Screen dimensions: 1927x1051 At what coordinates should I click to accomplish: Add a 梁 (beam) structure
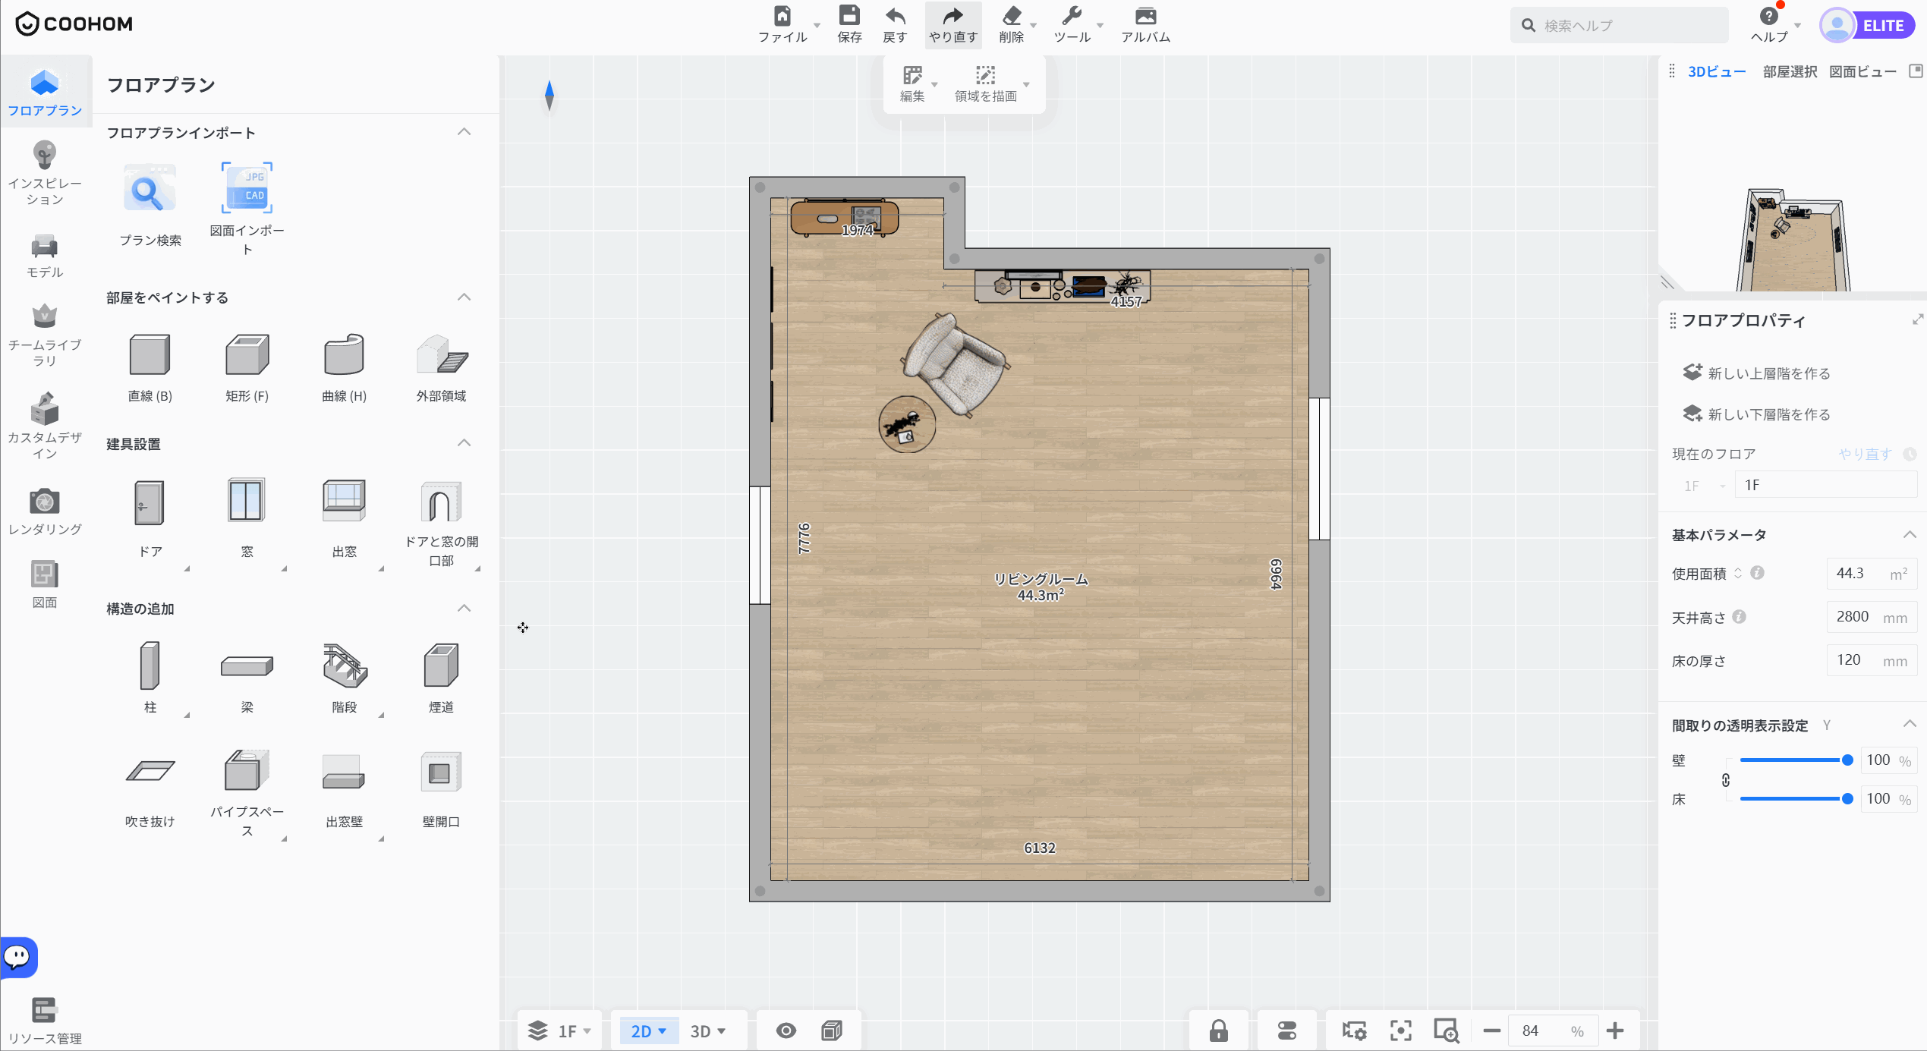click(247, 666)
